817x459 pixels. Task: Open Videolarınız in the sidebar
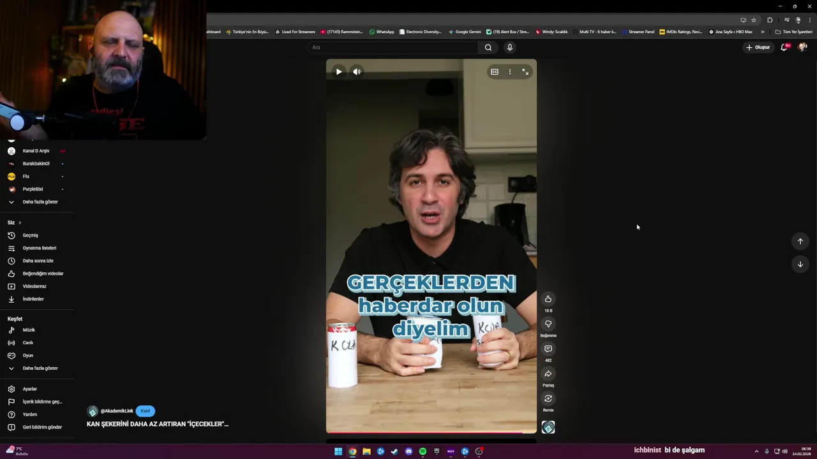point(36,286)
